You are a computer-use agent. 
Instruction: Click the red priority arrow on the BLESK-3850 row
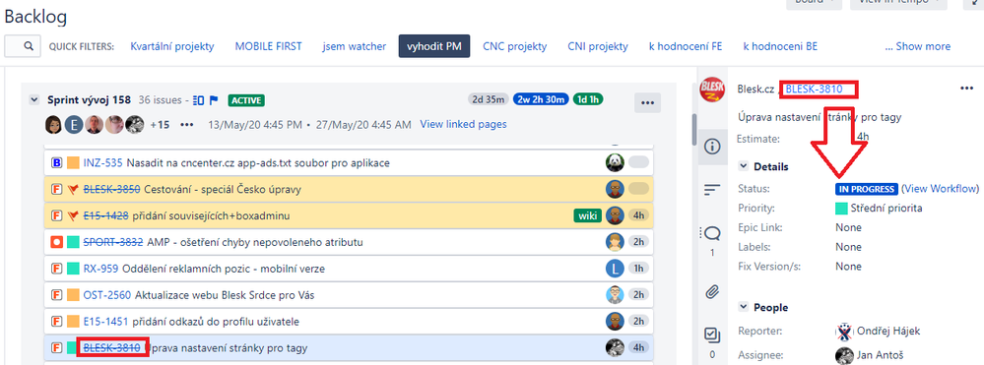[x=73, y=189]
